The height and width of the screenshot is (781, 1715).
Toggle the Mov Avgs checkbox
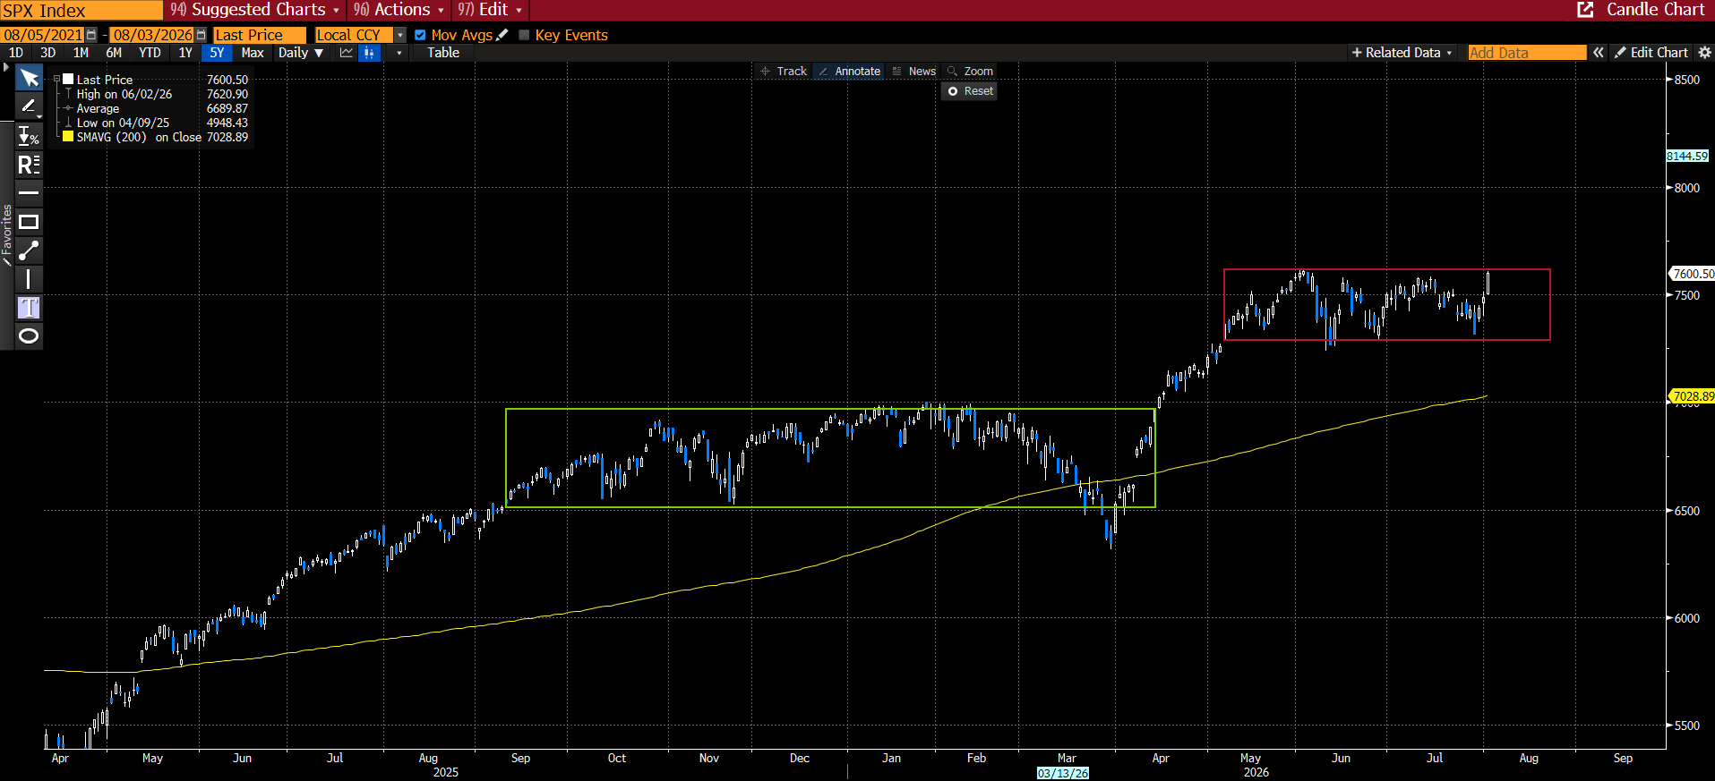click(420, 35)
